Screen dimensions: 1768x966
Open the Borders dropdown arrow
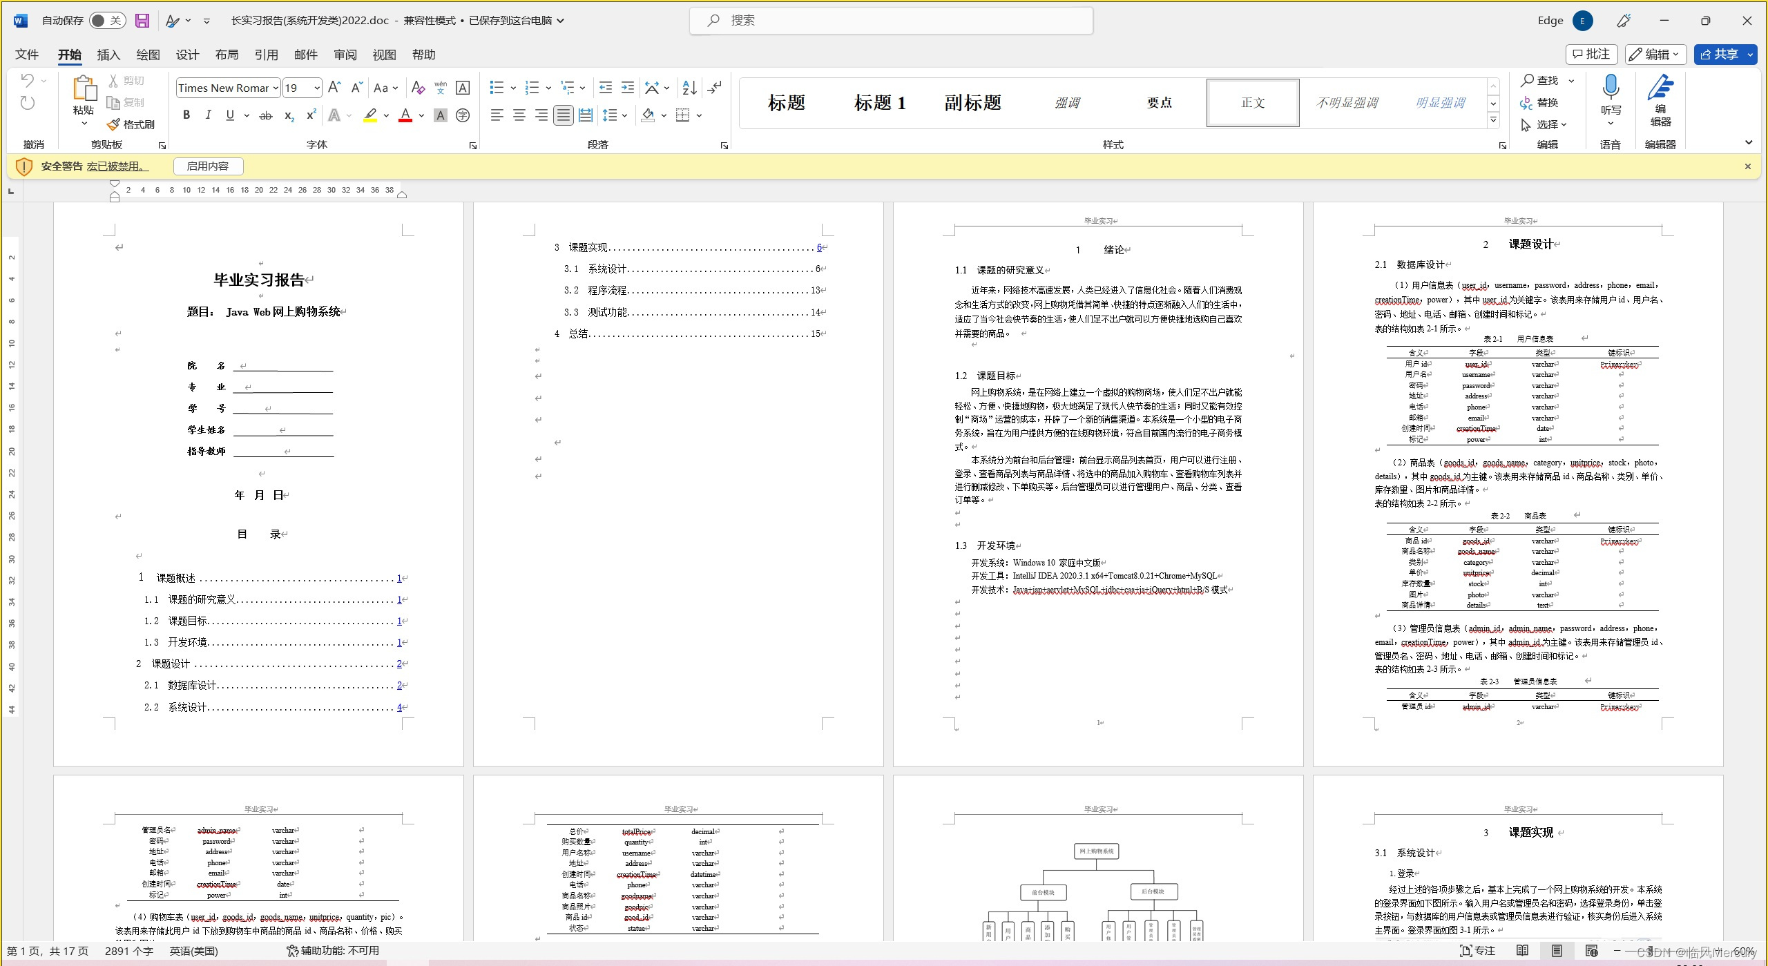coord(699,115)
